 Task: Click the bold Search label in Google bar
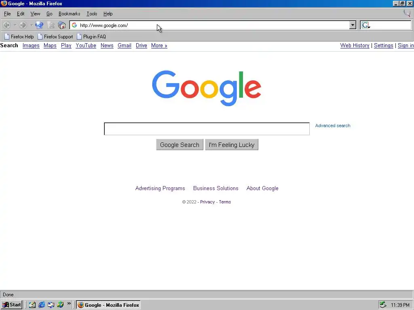[9, 45]
